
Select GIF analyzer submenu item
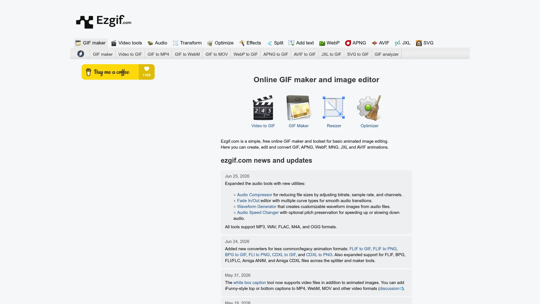click(386, 54)
